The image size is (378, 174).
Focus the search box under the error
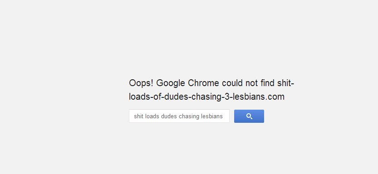(x=179, y=116)
